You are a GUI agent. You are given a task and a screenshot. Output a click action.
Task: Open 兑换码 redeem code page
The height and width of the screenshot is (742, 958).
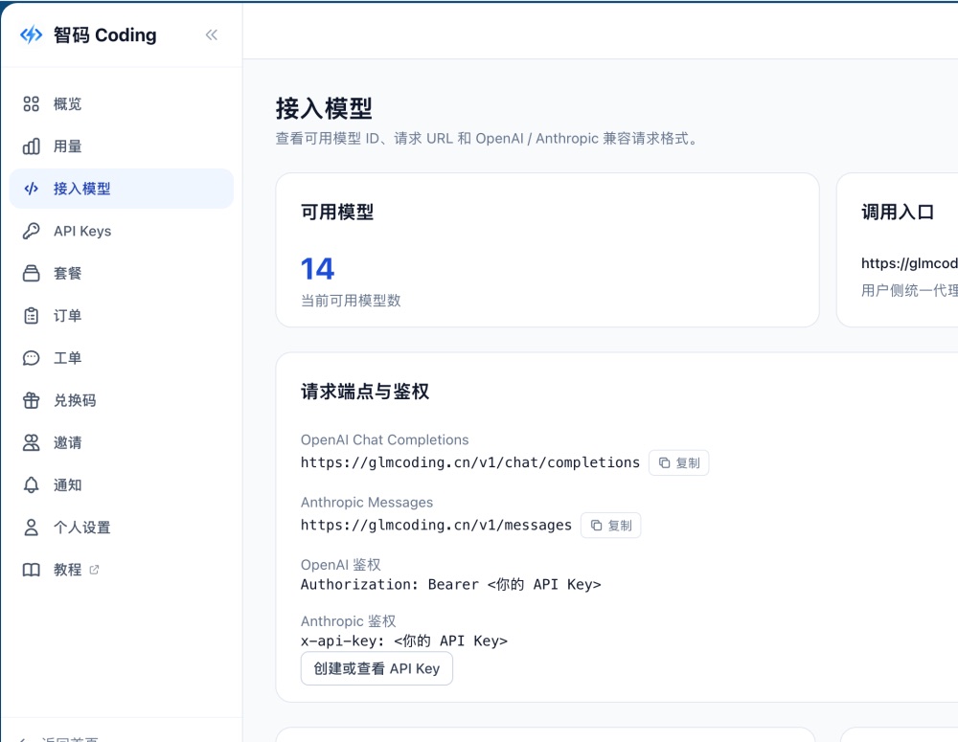point(122,400)
